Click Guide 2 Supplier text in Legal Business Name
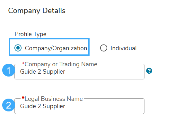Screen dimensions: 174x130 click(x=43, y=106)
